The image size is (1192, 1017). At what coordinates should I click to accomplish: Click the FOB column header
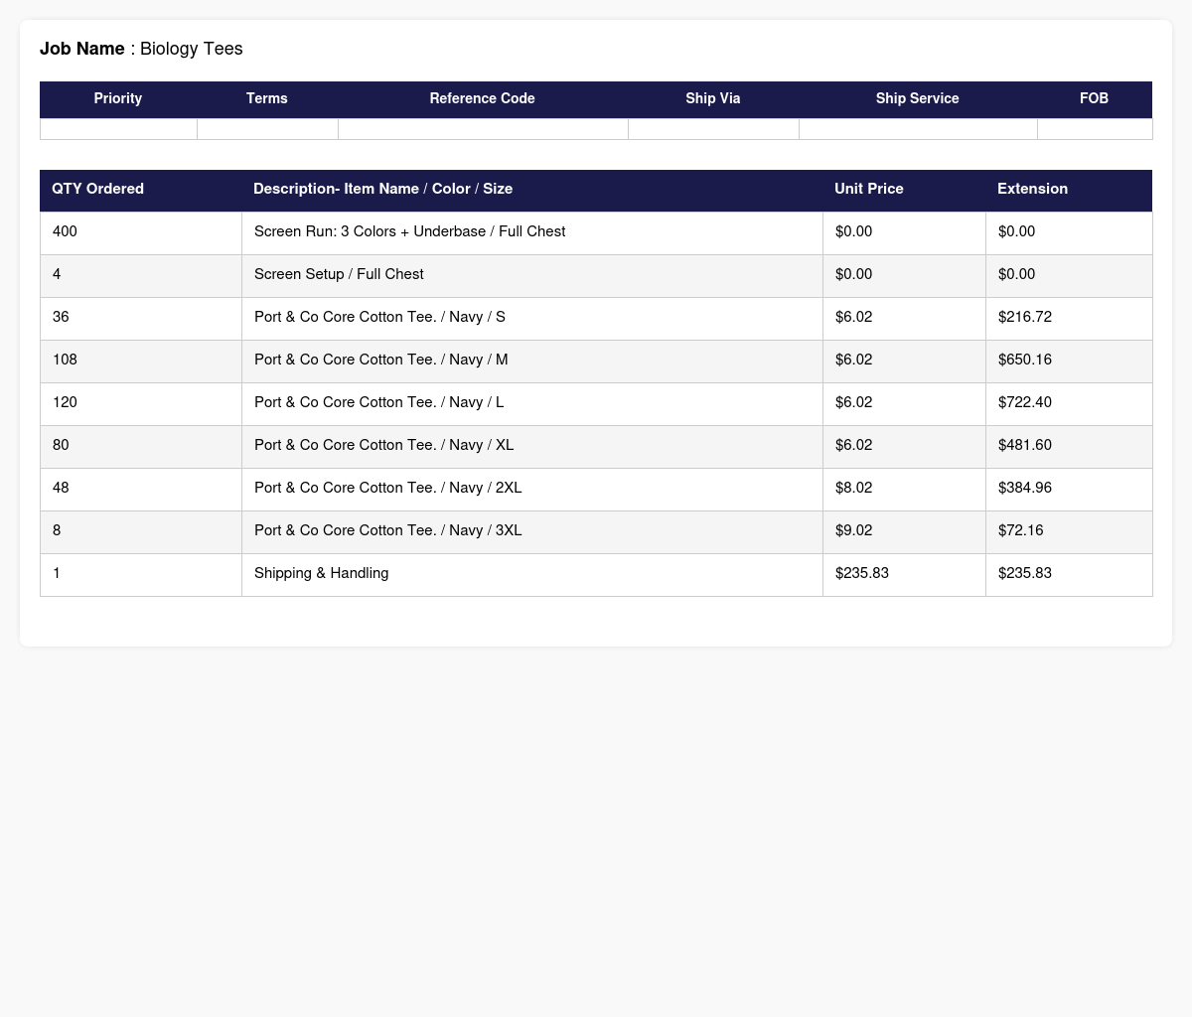pos(1095,99)
